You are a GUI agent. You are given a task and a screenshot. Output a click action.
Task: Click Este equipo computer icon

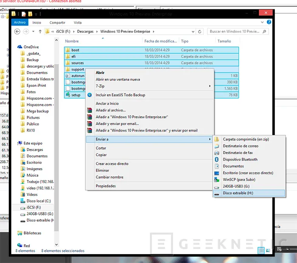(x=20, y=143)
